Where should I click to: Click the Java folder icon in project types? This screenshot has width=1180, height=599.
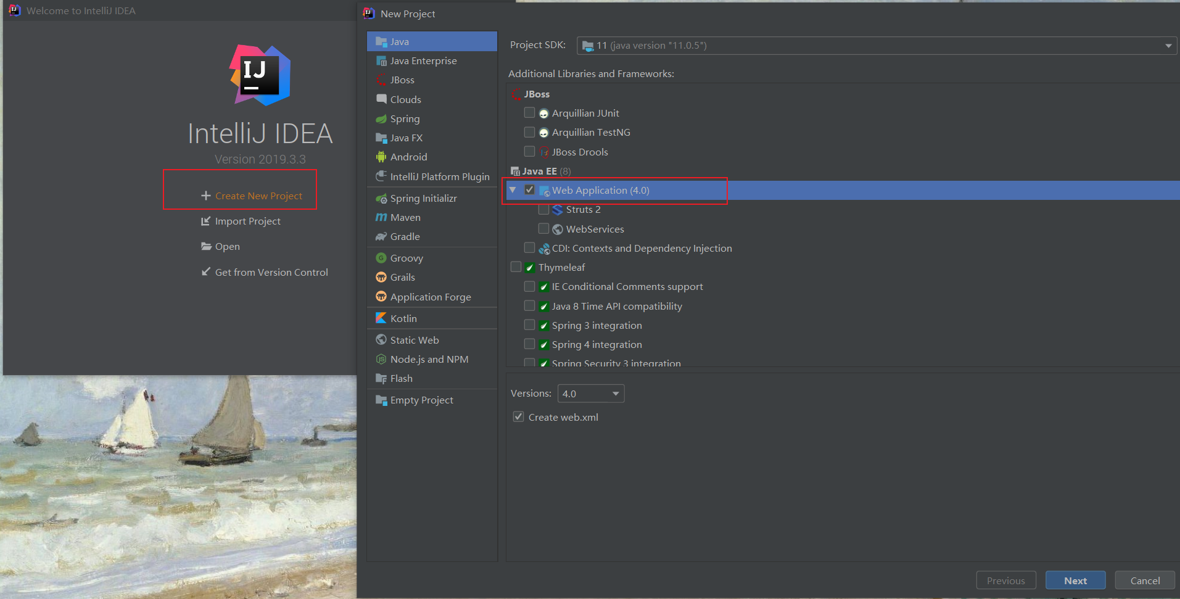click(381, 42)
